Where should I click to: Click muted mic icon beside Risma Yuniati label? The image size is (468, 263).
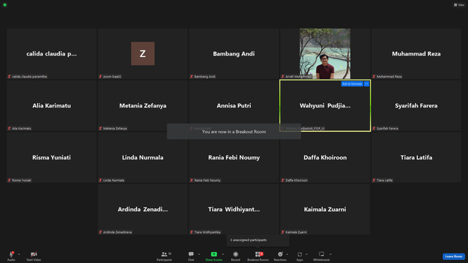pos(10,180)
